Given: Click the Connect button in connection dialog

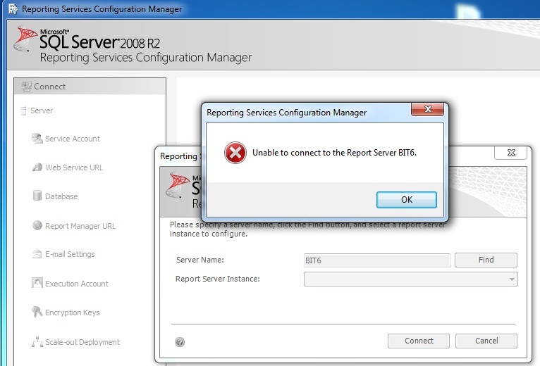Looking at the screenshot, I should (x=419, y=341).
